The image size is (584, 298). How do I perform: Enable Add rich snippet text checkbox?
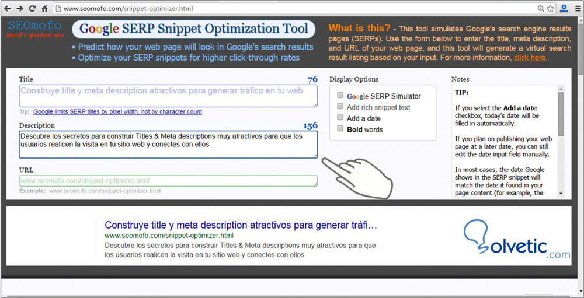pos(340,106)
